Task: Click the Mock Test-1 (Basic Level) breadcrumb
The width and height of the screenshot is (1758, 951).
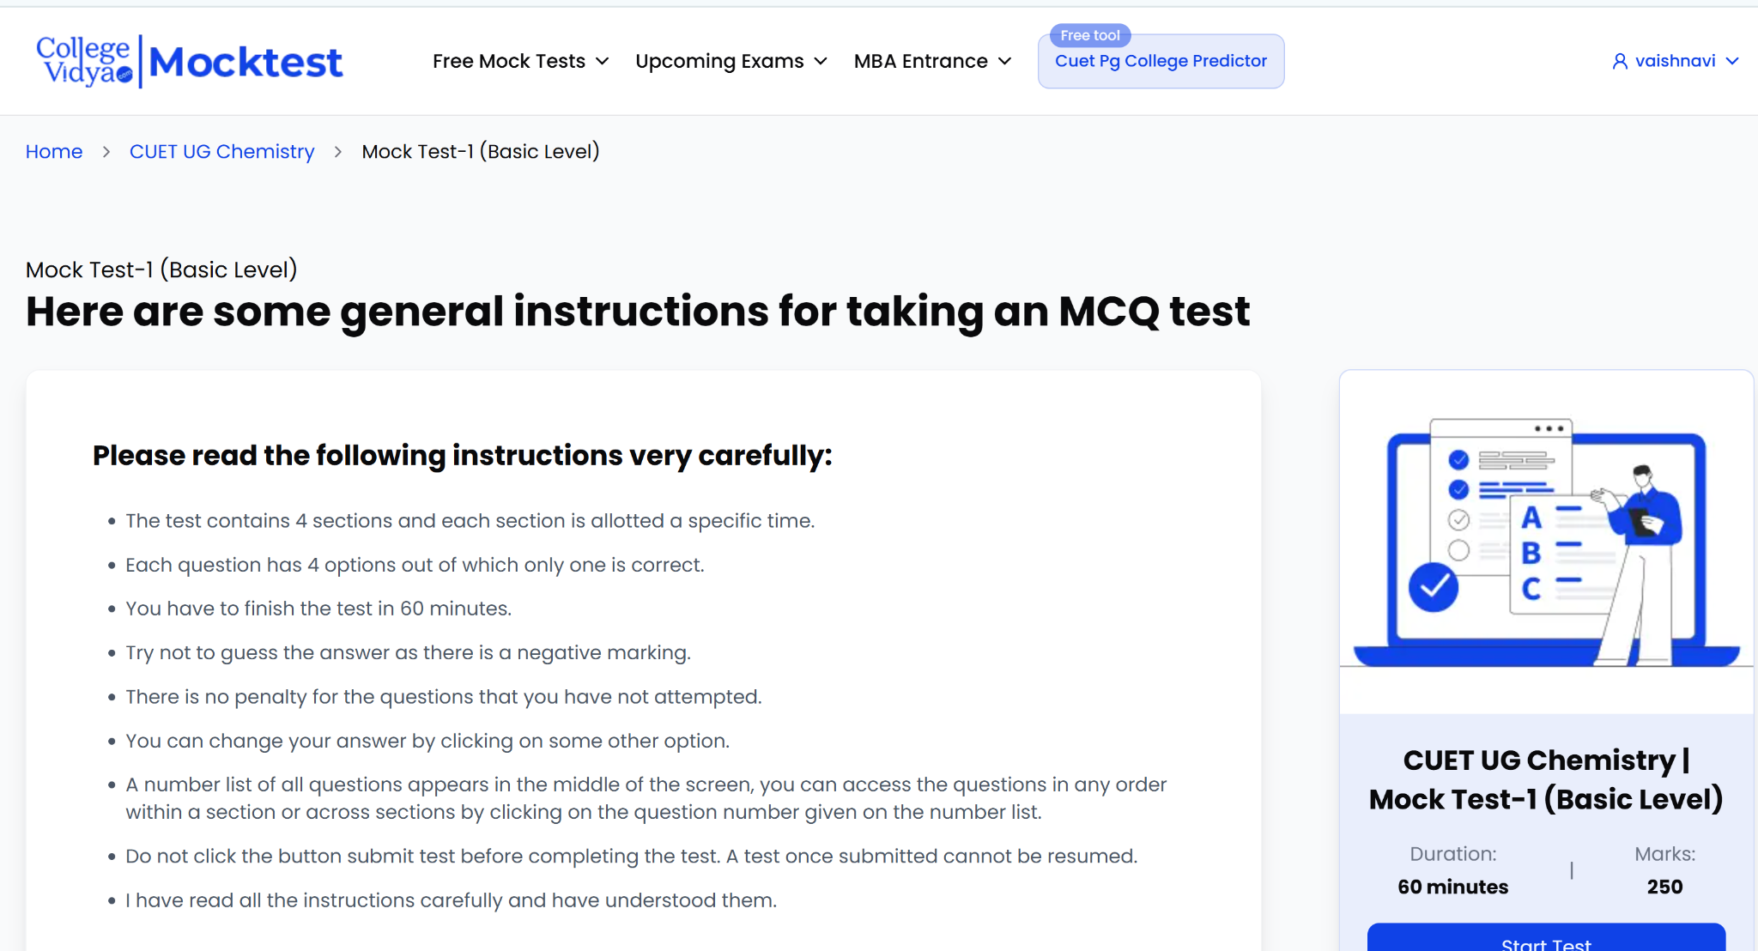Action: [x=481, y=152]
